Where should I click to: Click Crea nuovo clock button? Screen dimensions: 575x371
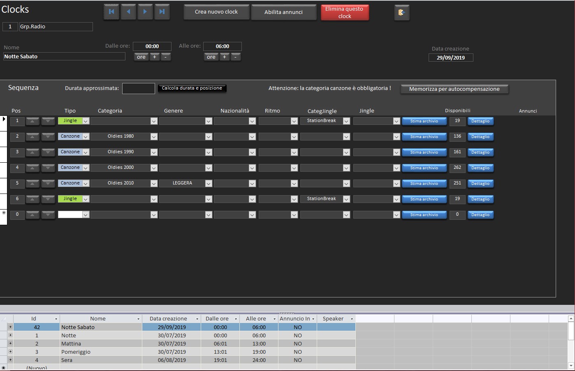point(216,12)
